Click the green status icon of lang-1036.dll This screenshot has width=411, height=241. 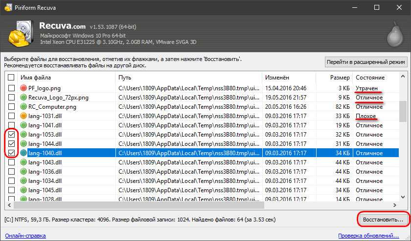coord(23,172)
